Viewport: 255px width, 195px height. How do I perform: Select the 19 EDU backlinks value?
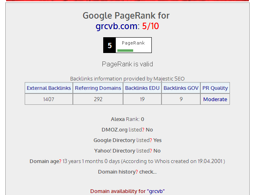pyautogui.click(x=142, y=99)
